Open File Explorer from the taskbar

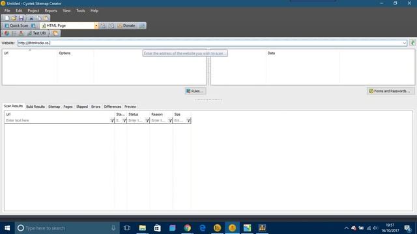[x=143, y=228]
